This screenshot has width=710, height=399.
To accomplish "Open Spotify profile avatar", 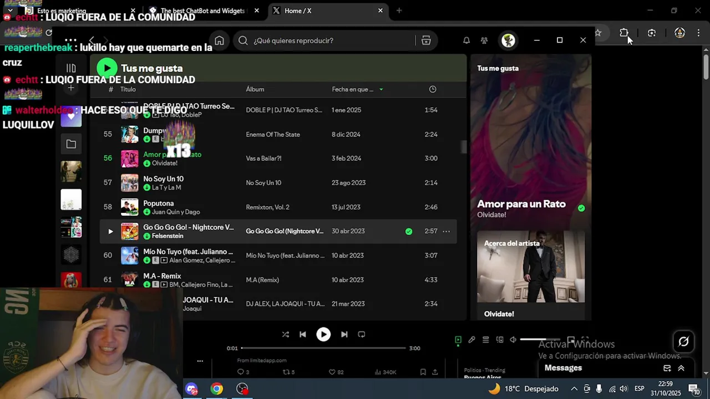I will coord(508,40).
